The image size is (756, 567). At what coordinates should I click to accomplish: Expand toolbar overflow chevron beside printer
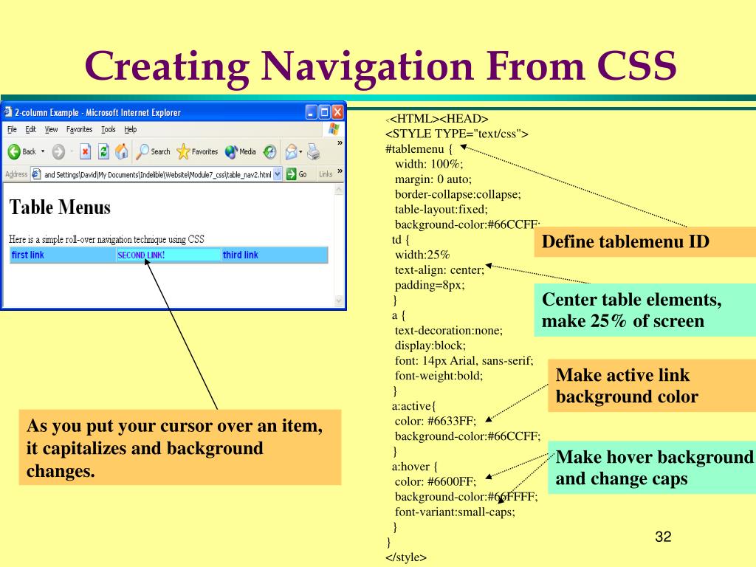click(x=340, y=143)
